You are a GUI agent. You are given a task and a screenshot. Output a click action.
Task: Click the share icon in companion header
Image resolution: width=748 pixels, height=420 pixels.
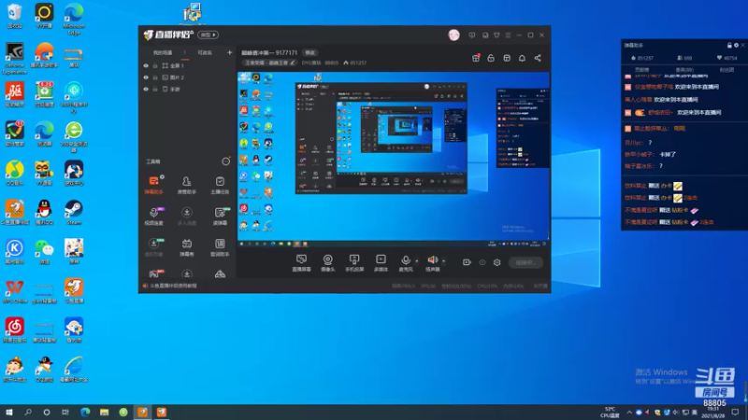538,58
